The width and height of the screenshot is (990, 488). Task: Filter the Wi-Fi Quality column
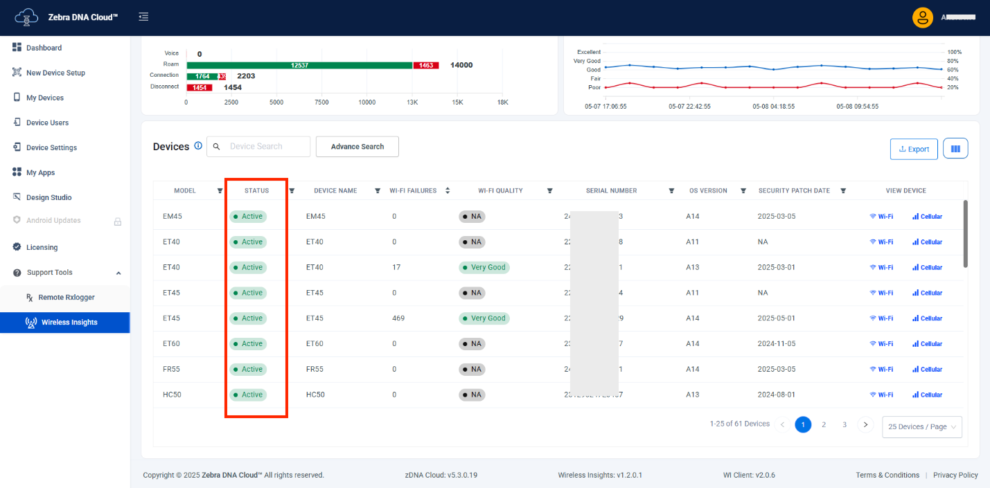click(x=550, y=191)
